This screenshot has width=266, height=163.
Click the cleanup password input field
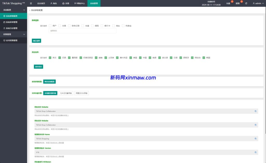click(x=82, y=31)
